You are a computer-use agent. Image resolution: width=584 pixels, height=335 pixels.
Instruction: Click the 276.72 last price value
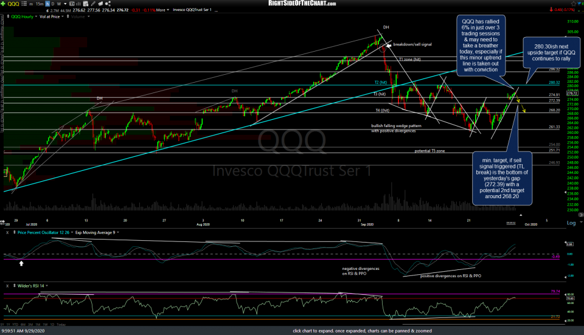click(x=122, y=10)
